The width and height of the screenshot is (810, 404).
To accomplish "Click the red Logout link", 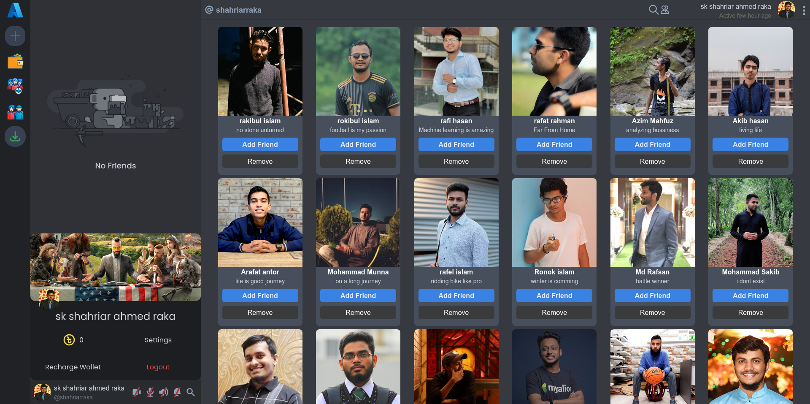I will pyautogui.click(x=158, y=367).
